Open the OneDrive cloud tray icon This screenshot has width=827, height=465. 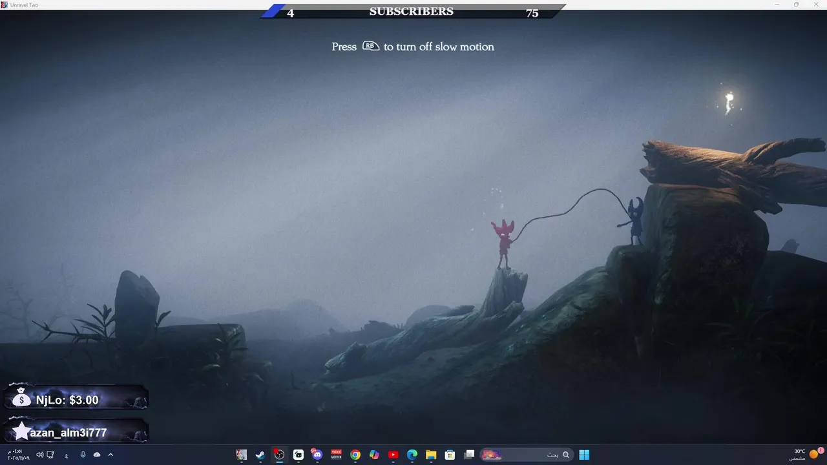[x=97, y=455]
